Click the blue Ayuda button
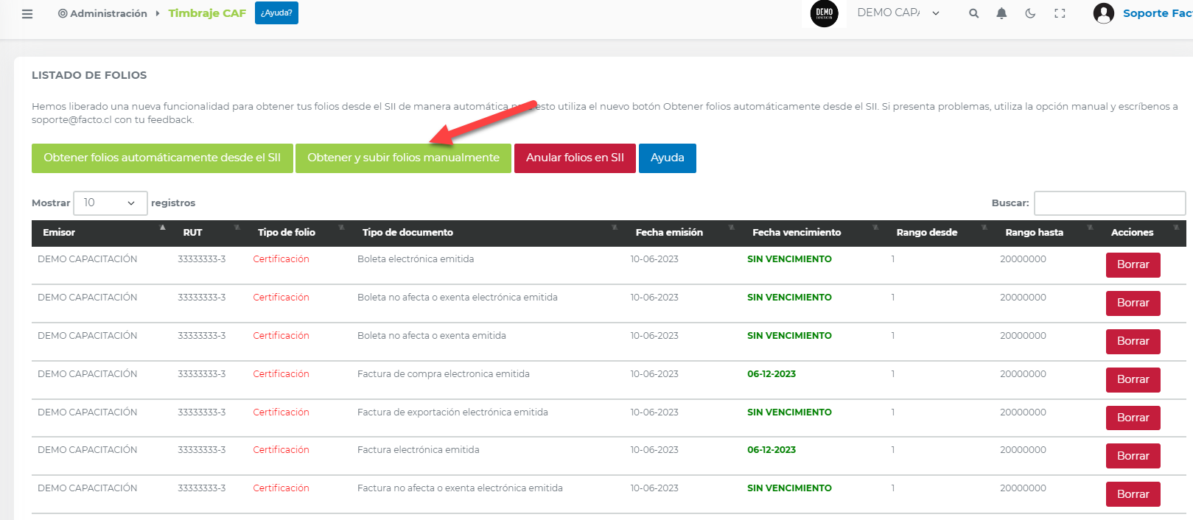The image size is (1193, 520). (x=667, y=158)
